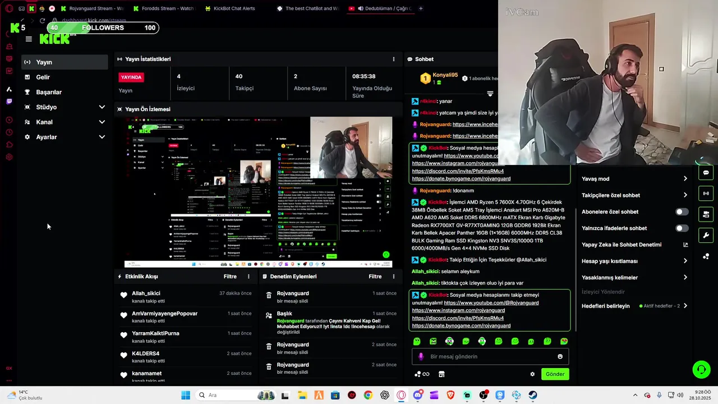Open Brave browser from the taskbar

coord(450,395)
